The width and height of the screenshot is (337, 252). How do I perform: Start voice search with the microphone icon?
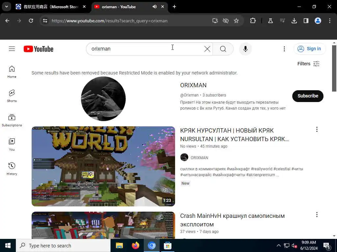click(x=245, y=49)
